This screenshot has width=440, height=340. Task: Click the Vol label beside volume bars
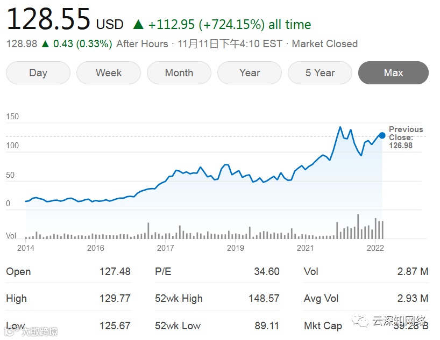tap(11, 236)
